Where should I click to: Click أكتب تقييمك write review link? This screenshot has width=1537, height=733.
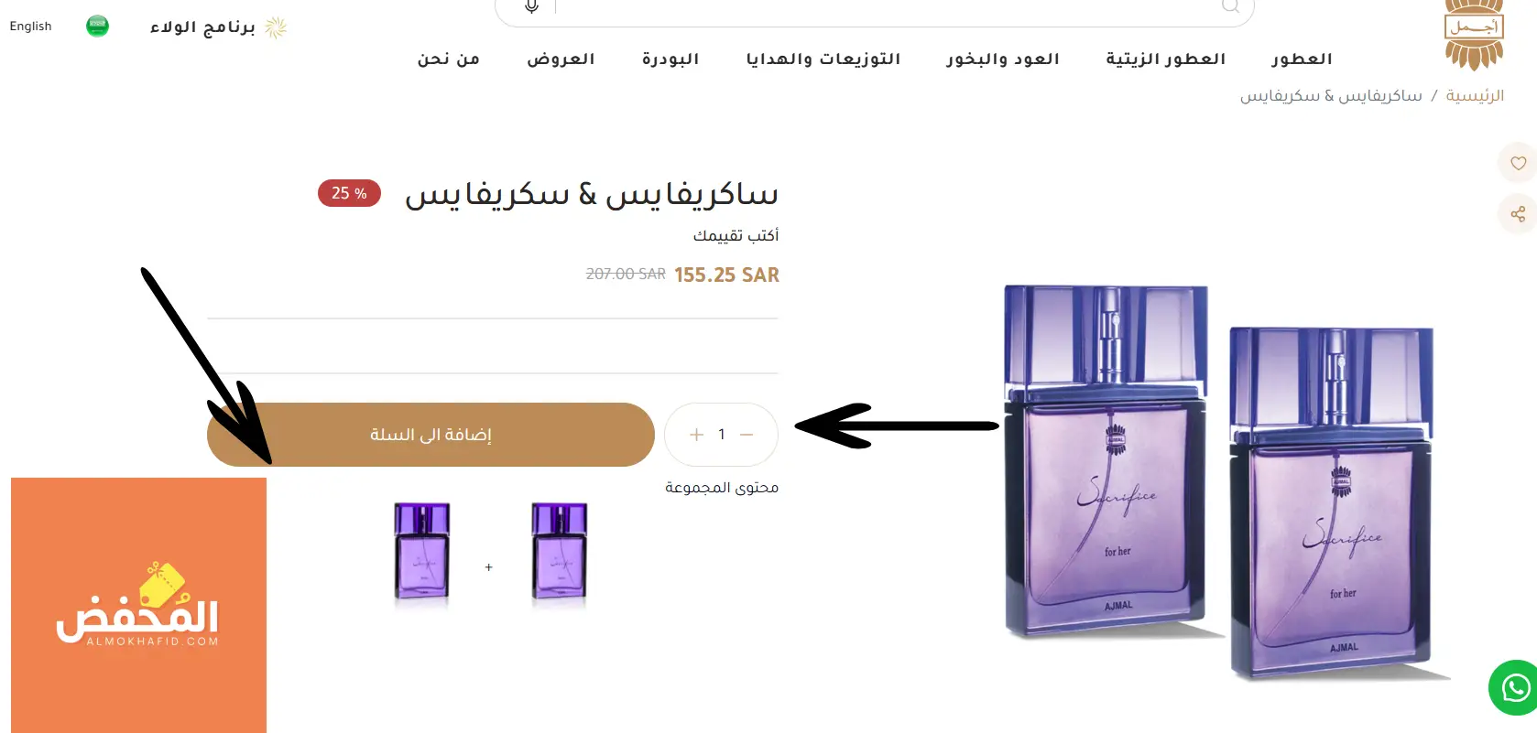pyautogui.click(x=736, y=235)
